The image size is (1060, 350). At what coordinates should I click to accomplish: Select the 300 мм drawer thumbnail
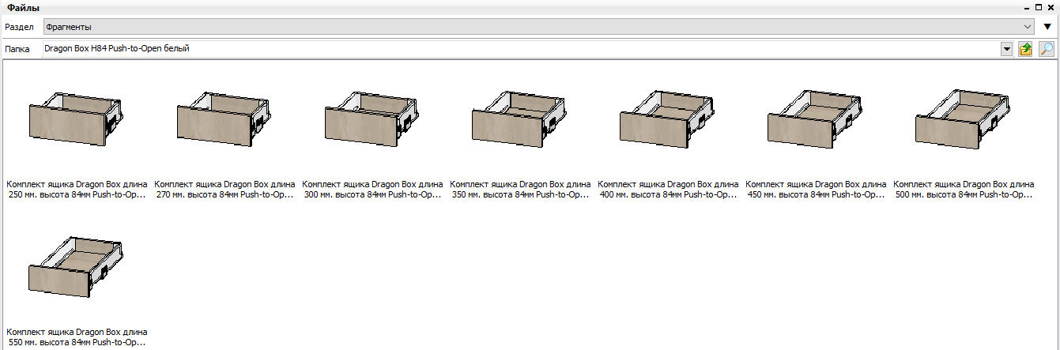pos(372,119)
